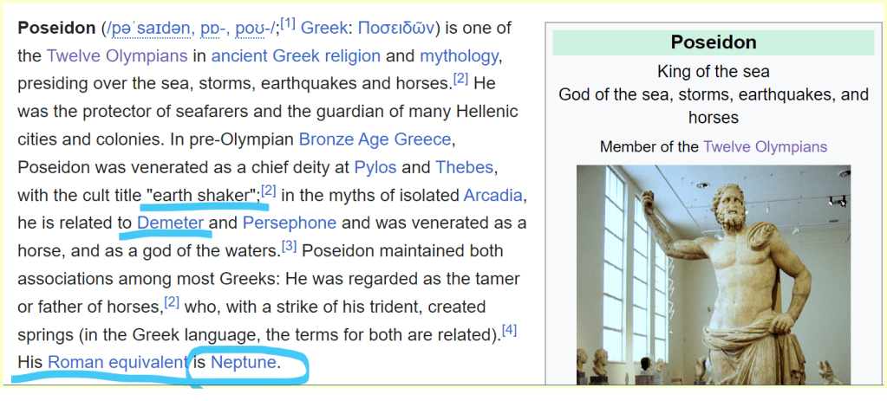Open the underlined Demeter link
The height and width of the screenshot is (401, 887).
click(170, 223)
